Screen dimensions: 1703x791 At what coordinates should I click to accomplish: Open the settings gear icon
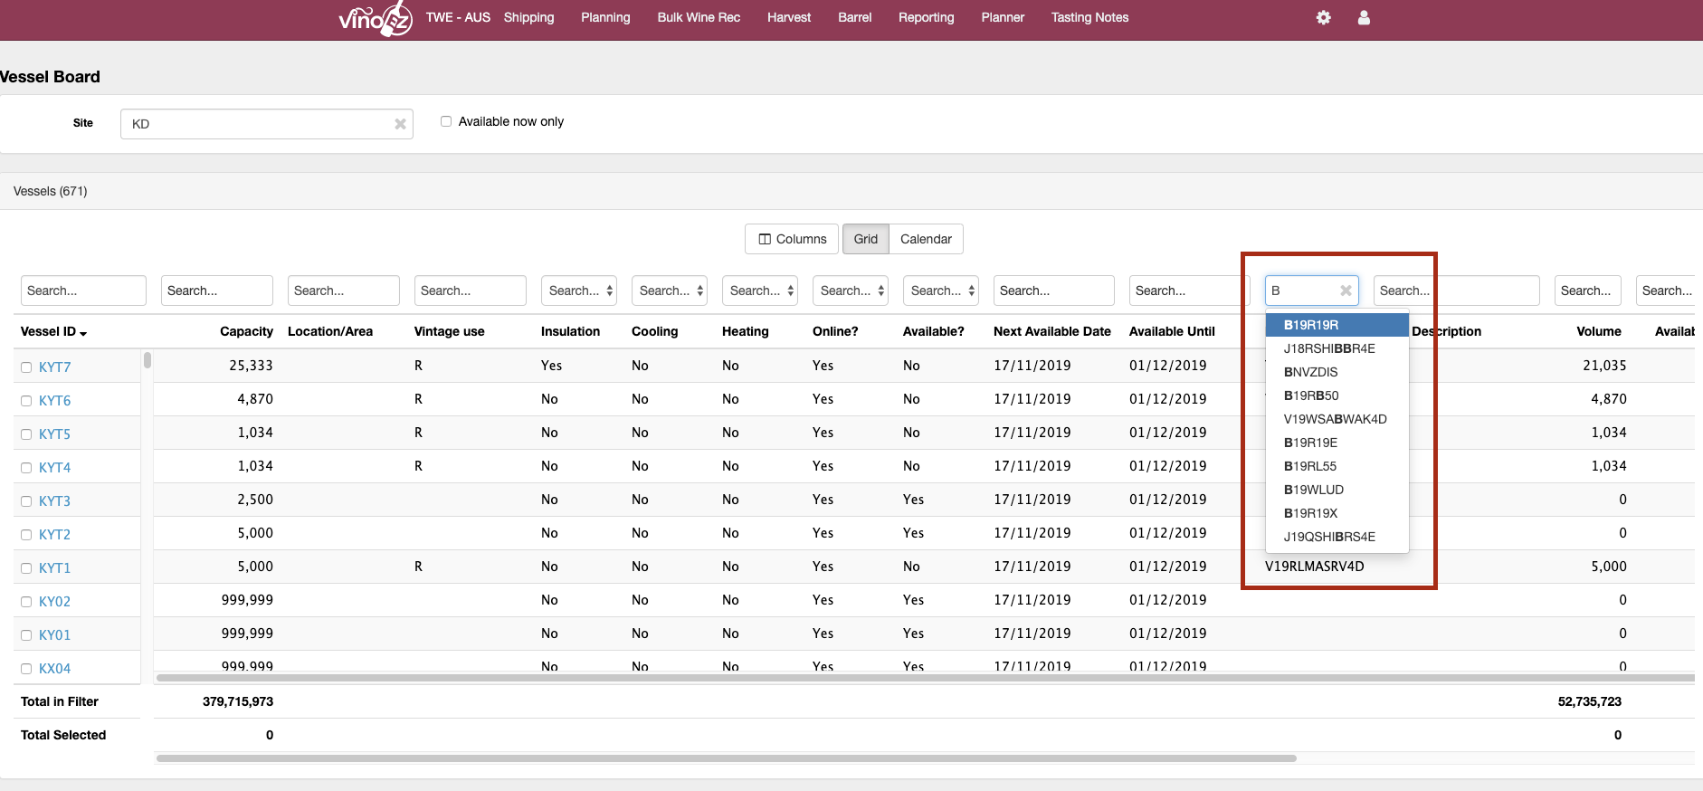[x=1323, y=18]
